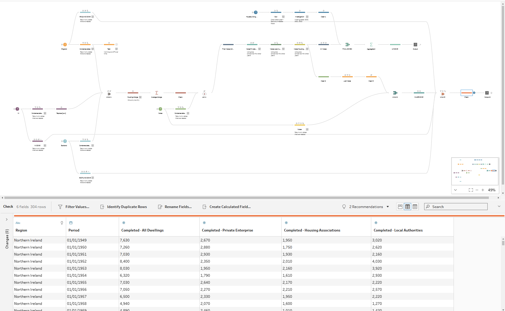
Task: Select the All Wales clean step
Action: pyautogui.click(x=323, y=45)
